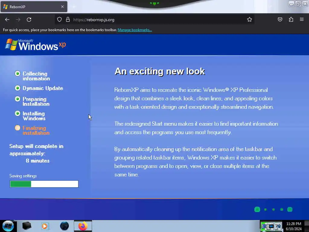Restore down the browser window
Viewport: 309px width, 232px height.
coord(298,4)
